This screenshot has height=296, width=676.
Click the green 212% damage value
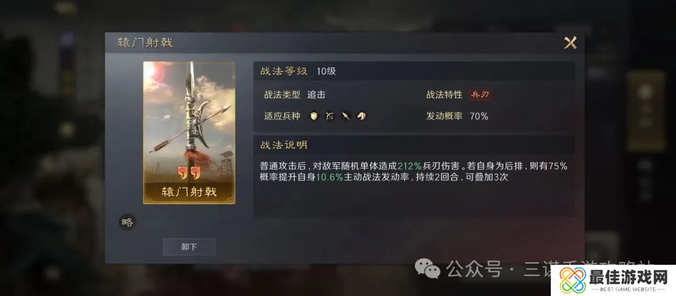click(409, 166)
